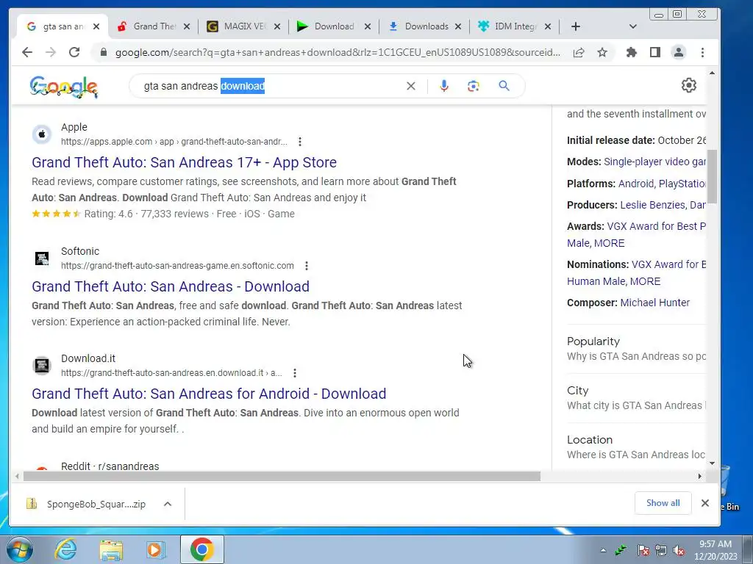This screenshot has height=564, width=753.
Task: Expand the SpongeBob zip download options arrow
Action: click(168, 504)
